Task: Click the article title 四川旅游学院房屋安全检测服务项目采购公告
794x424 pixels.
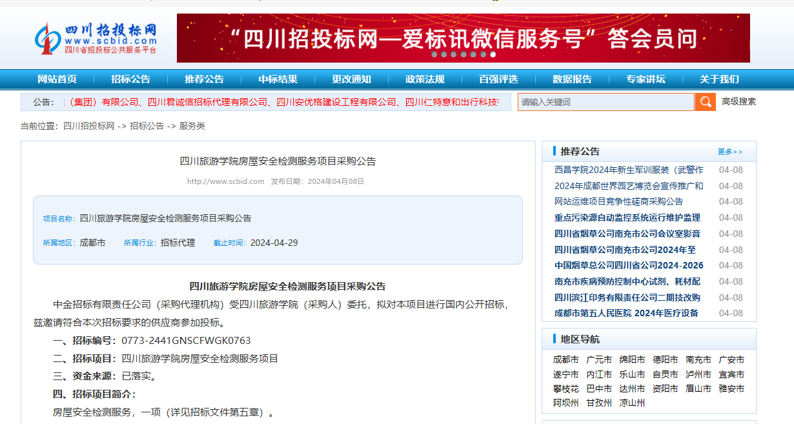Action: pyautogui.click(x=278, y=161)
